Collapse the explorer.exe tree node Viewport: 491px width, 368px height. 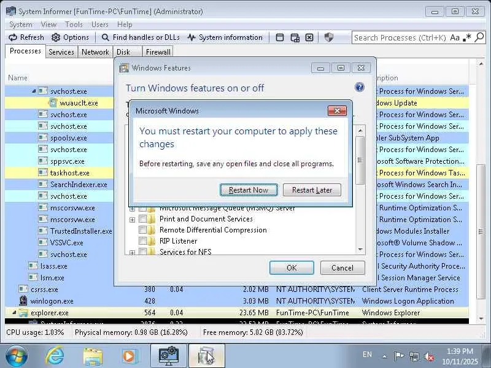(x=14, y=312)
